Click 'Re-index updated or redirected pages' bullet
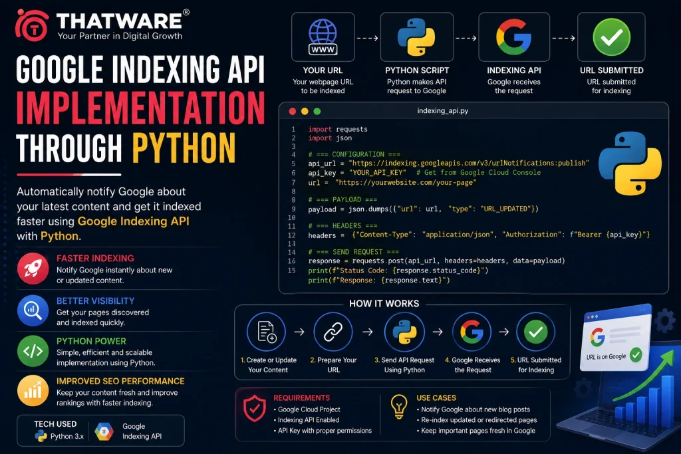Screen dimensions: 681x454 (x=477, y=419)
